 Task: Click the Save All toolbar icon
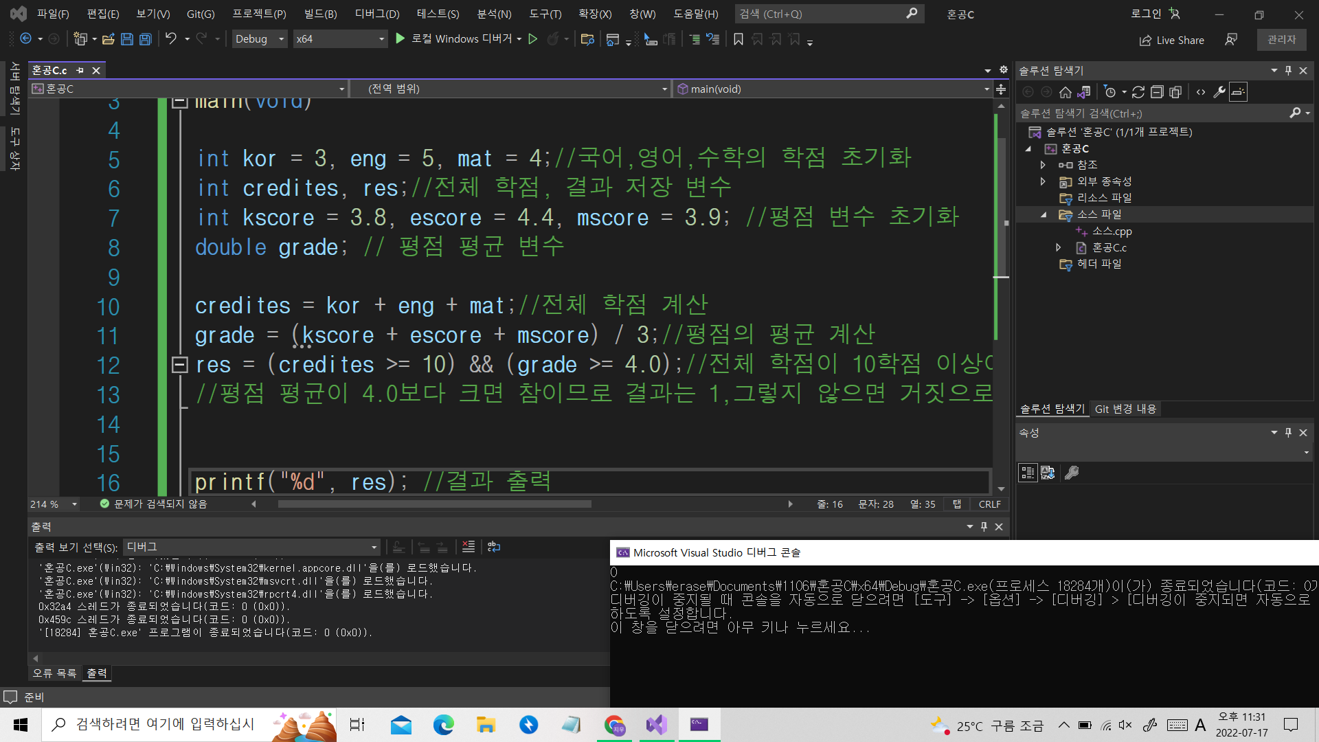pos(145,39)
